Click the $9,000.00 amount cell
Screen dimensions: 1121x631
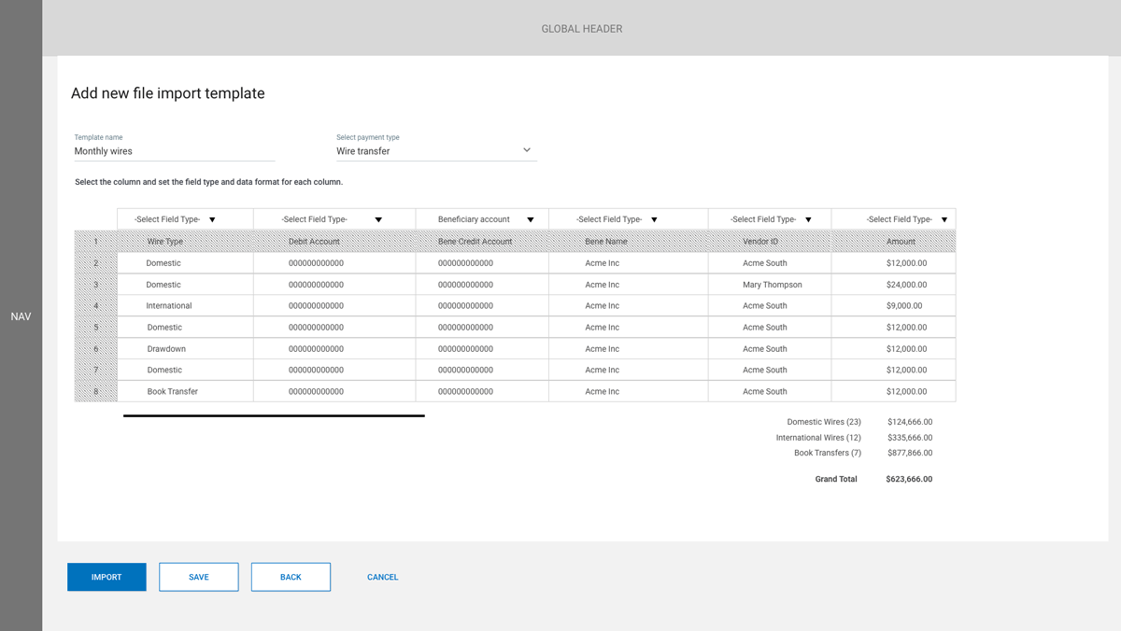tap(893, 306)
